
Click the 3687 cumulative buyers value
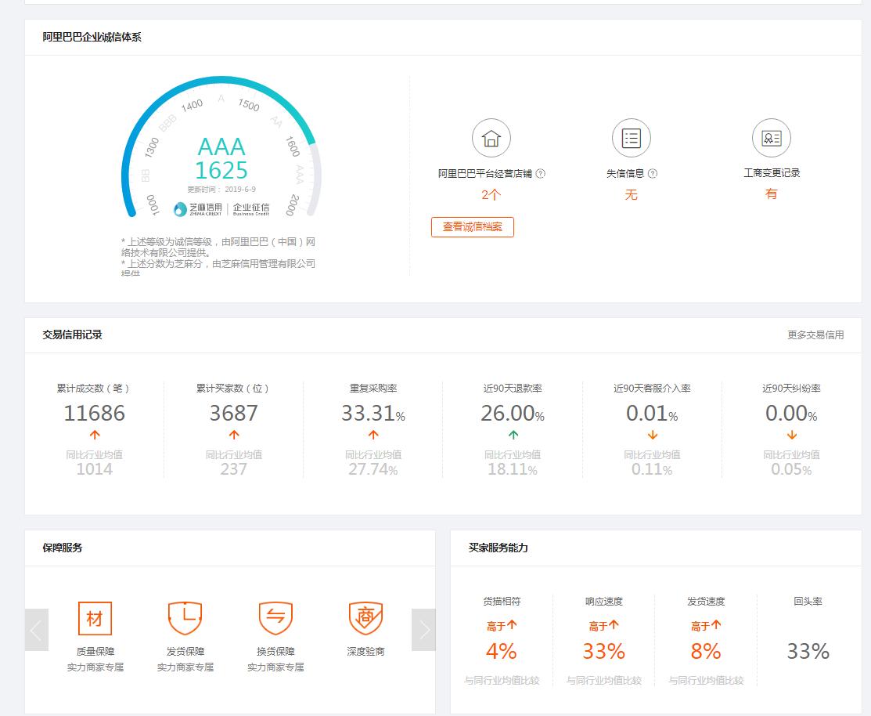click(x=234, y=413)
